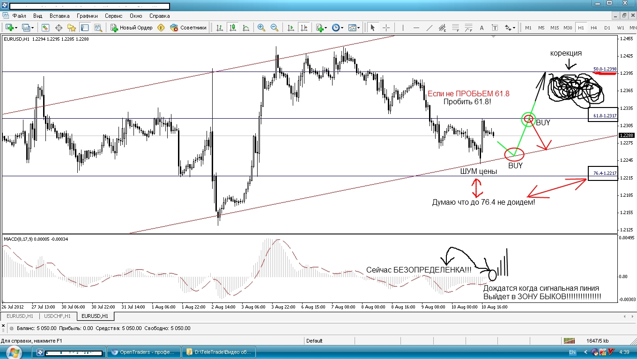Switch chart to candlesticks
The height and width of the screenshot is (359, 637).
233,28
